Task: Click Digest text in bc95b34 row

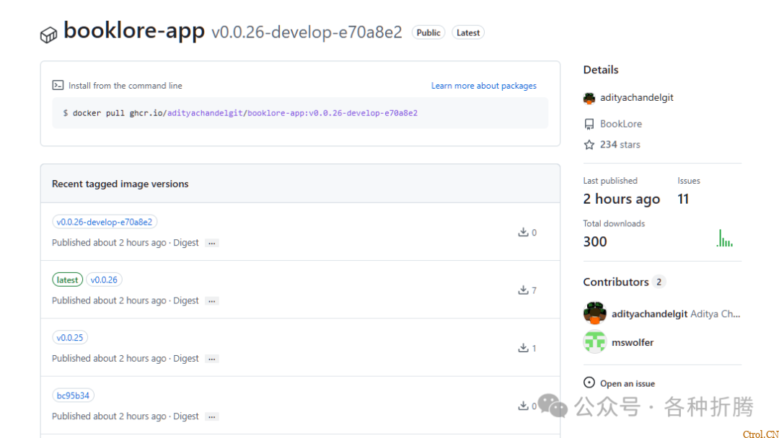Action: pyautogui.click(x=186, y=416)
